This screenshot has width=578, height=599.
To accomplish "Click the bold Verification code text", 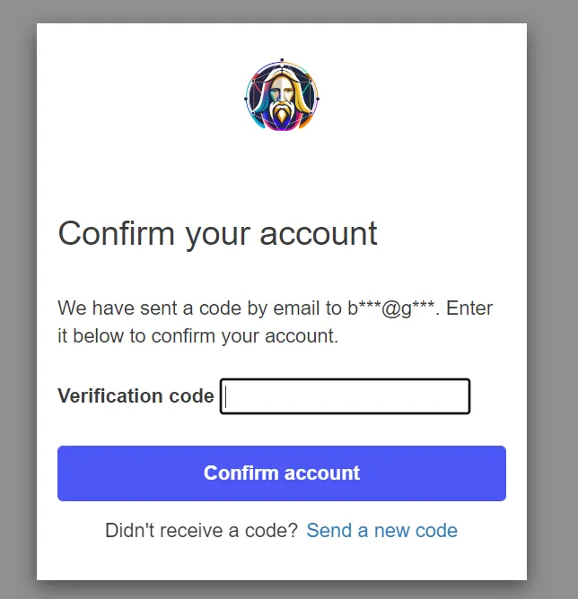I will point(136,395).
